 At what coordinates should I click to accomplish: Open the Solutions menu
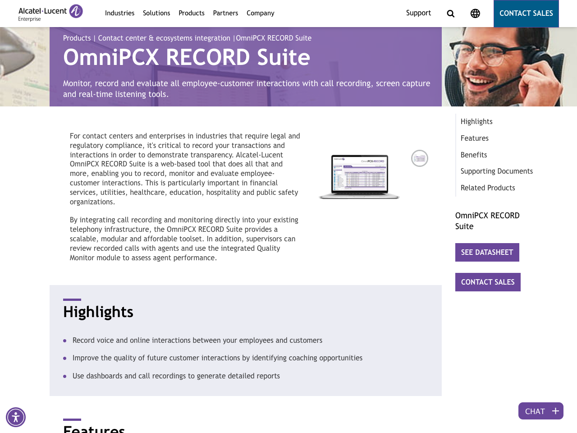[156, 13]
